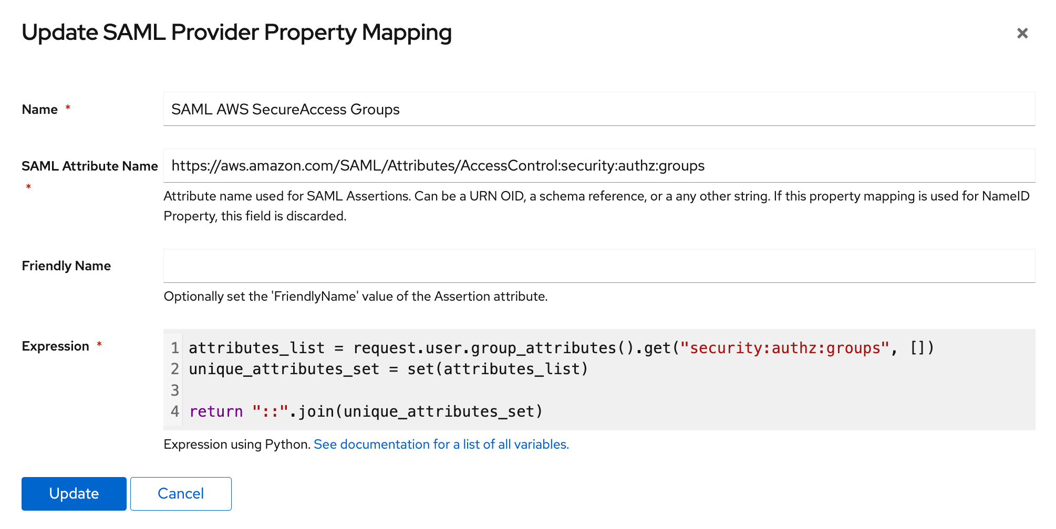
Task: Click line number 1 in the code gutter
Action: 175,348
